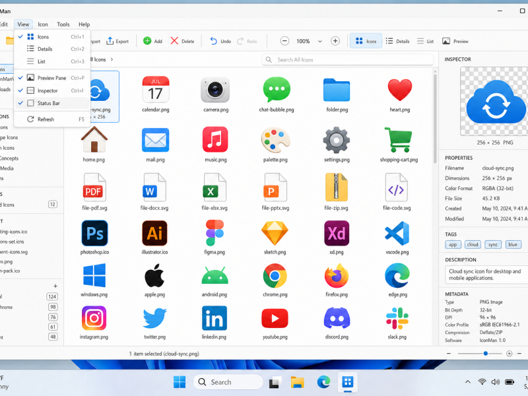The height and width of the screenshot is (396, 528).
Task: Click the zoom in plus button
Action: (335, 41)
